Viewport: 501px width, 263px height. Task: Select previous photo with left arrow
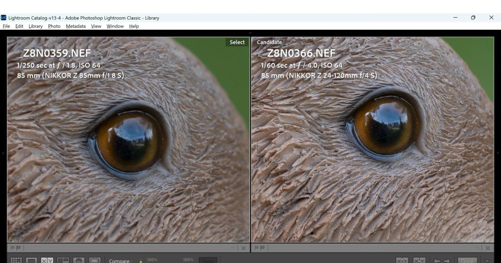tap(436, 261)
